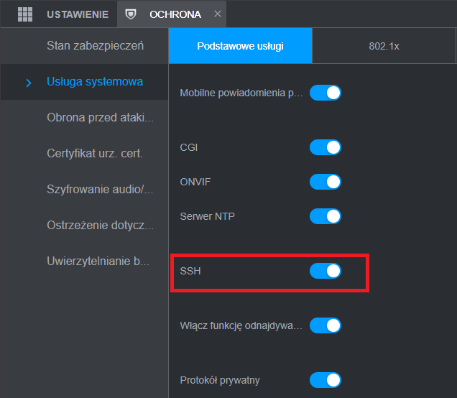Disable the CGI service toggle
The image size is (457, 398).
point(325,147)
